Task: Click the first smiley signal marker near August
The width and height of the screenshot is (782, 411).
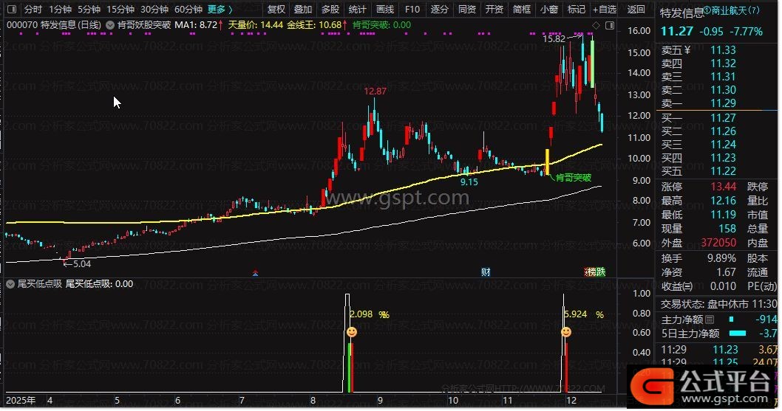Action: click(351, 333)
